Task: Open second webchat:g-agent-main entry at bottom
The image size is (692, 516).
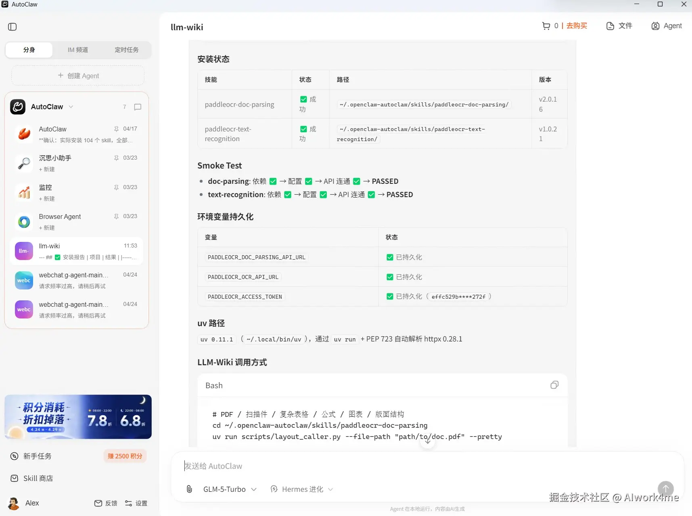Action: pyautogui.click(x=77, y=310)
